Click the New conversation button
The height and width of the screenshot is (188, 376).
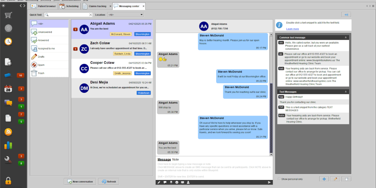point(80,182)
